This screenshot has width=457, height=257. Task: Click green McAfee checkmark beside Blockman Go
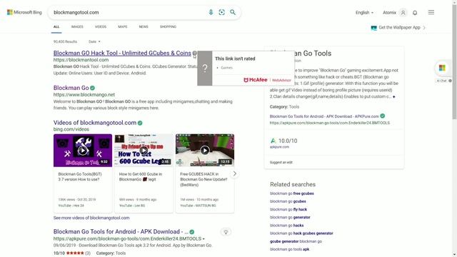click(x=92, y=88)
